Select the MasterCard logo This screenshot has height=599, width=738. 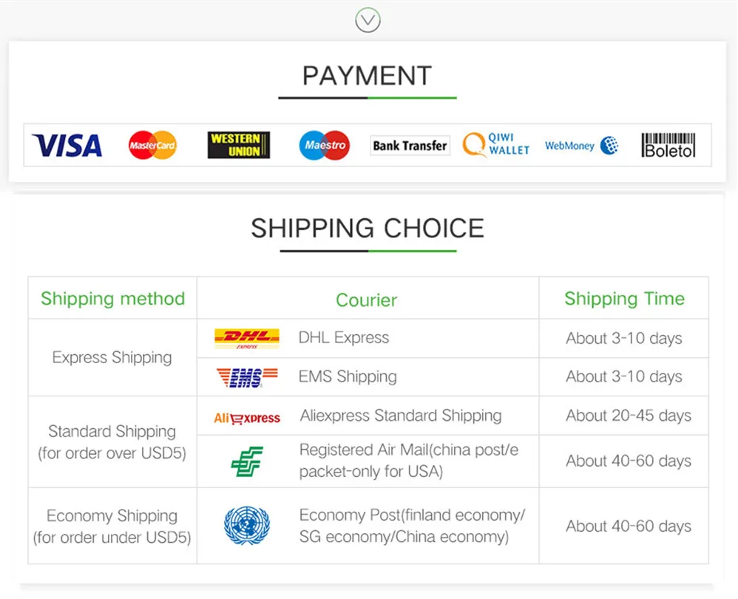pyautogui.click(x=152, y=145)
